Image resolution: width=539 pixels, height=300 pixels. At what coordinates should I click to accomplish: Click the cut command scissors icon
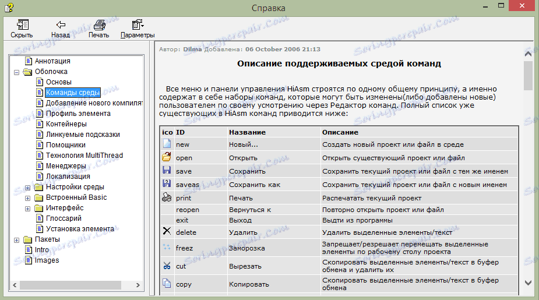coord(167,265)
